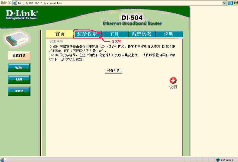Open the DHCP settings sidebar button
Screen dimensions: 238x162
[x=19, y=91]
